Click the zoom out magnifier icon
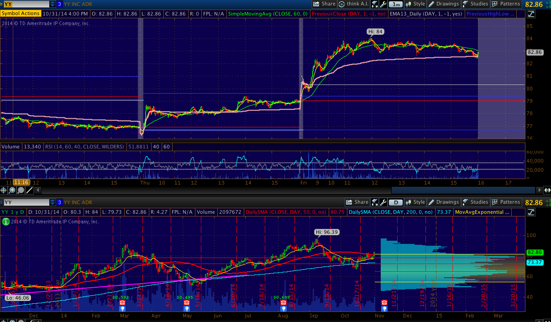This screenshot has width=551, height=322. [x=21, y=190]
